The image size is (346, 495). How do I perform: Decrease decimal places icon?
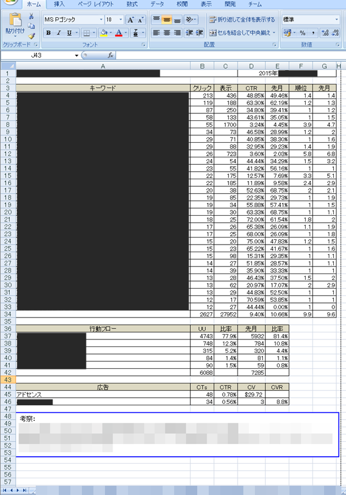335,33
